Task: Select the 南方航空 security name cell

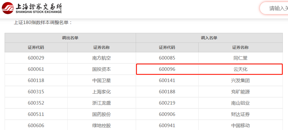Action: click(x=102, y=58)
